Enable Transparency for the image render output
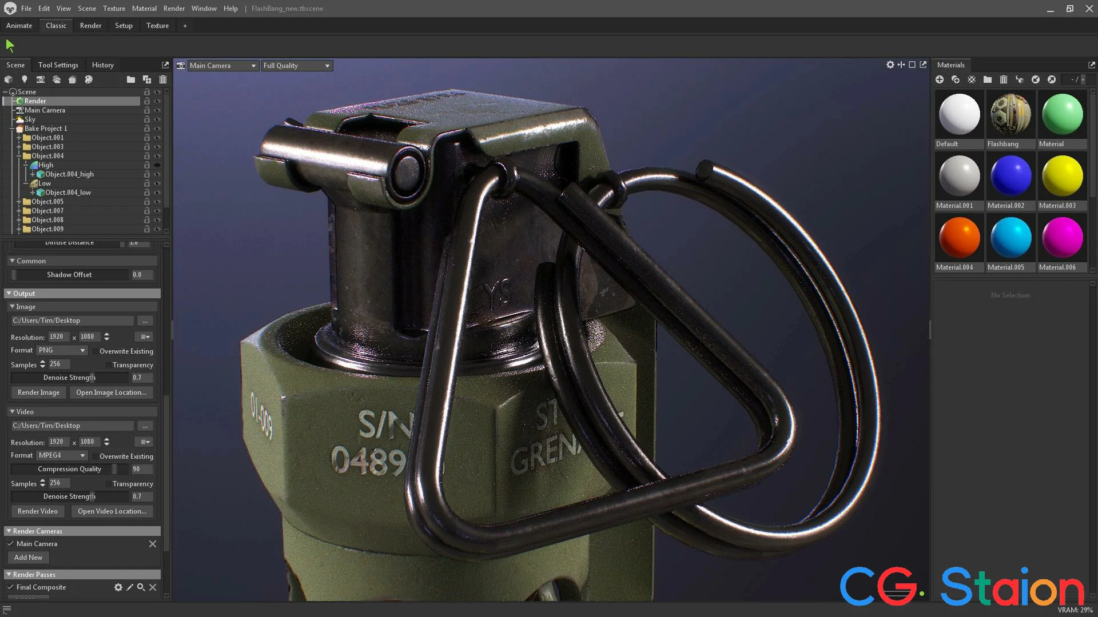The width and height of the screenshot is (1098, 617). 109,365
